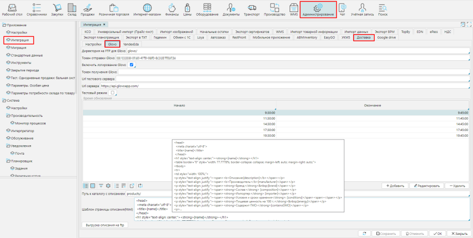Click the Добавить button

[x=394, y=186]
